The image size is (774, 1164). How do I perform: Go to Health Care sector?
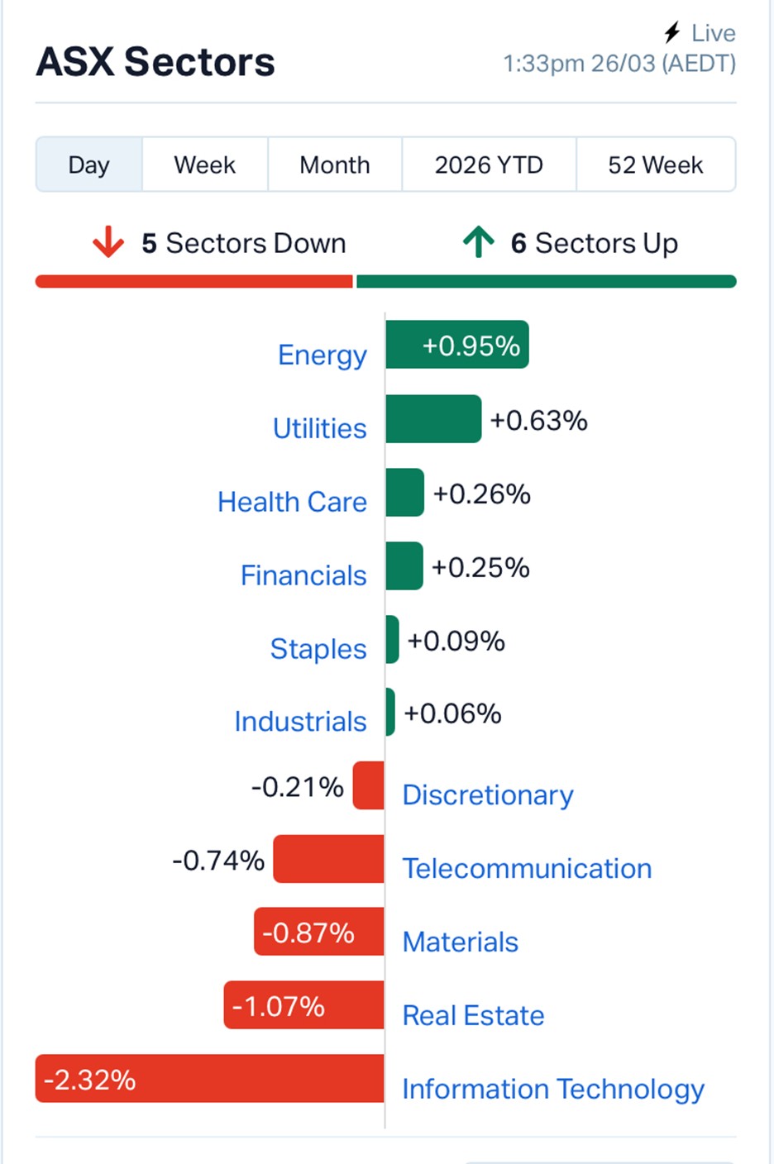(x=292, y=502)
